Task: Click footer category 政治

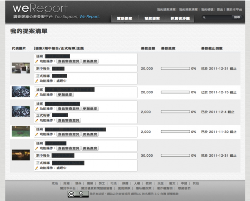Action: tap(55, 183)
